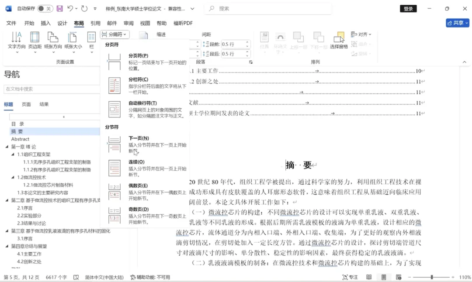Image resolution: width=472 pixels, height=282 pixels.
Task: Open the 分隔符 breaks dropdown
Action: [x=115, y=34]
